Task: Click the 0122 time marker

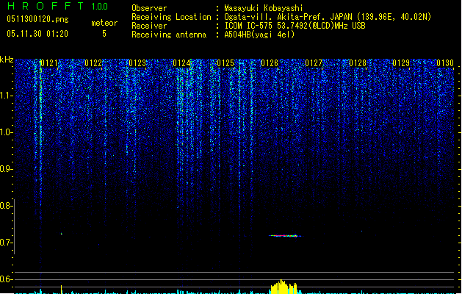Action: pyautogui.click(x=93, y=63)
